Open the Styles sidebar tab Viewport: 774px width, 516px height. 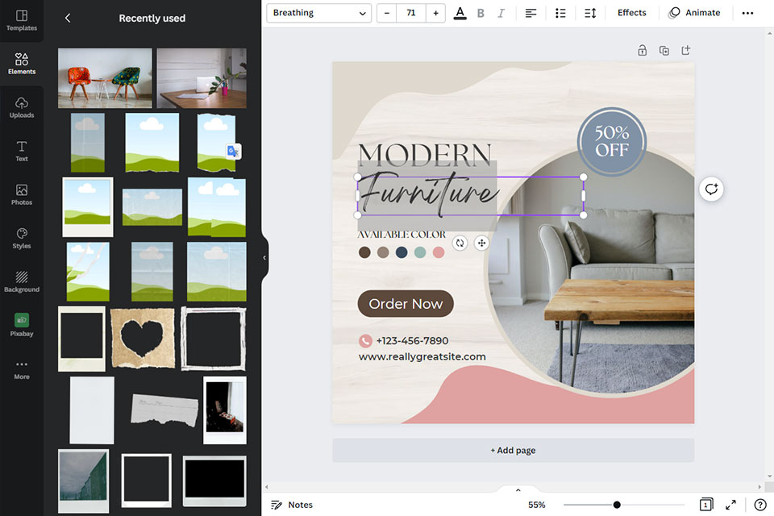tap(22, 238)
